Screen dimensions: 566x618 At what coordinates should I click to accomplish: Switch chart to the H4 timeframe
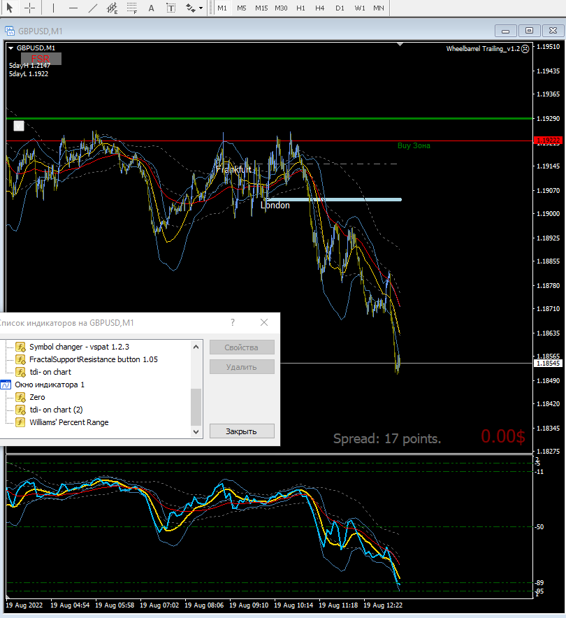(x=319, y=8)
